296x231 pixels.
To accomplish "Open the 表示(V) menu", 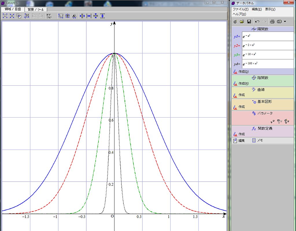I will click(270, 9).
